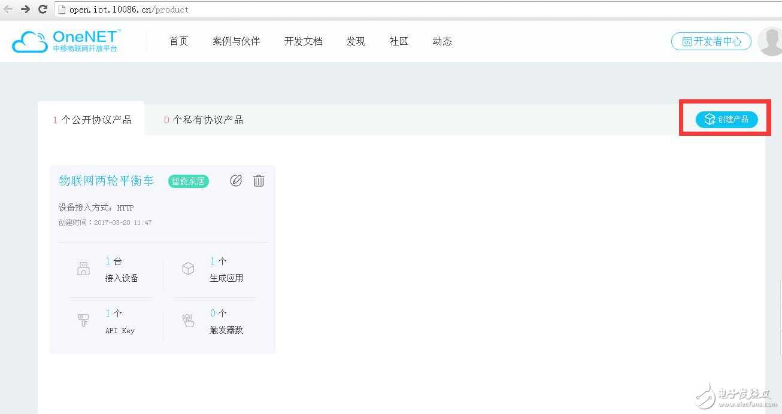This screenshot has width=782, height=414.
Task: Click the API Key label
Action: click(120, 330)
